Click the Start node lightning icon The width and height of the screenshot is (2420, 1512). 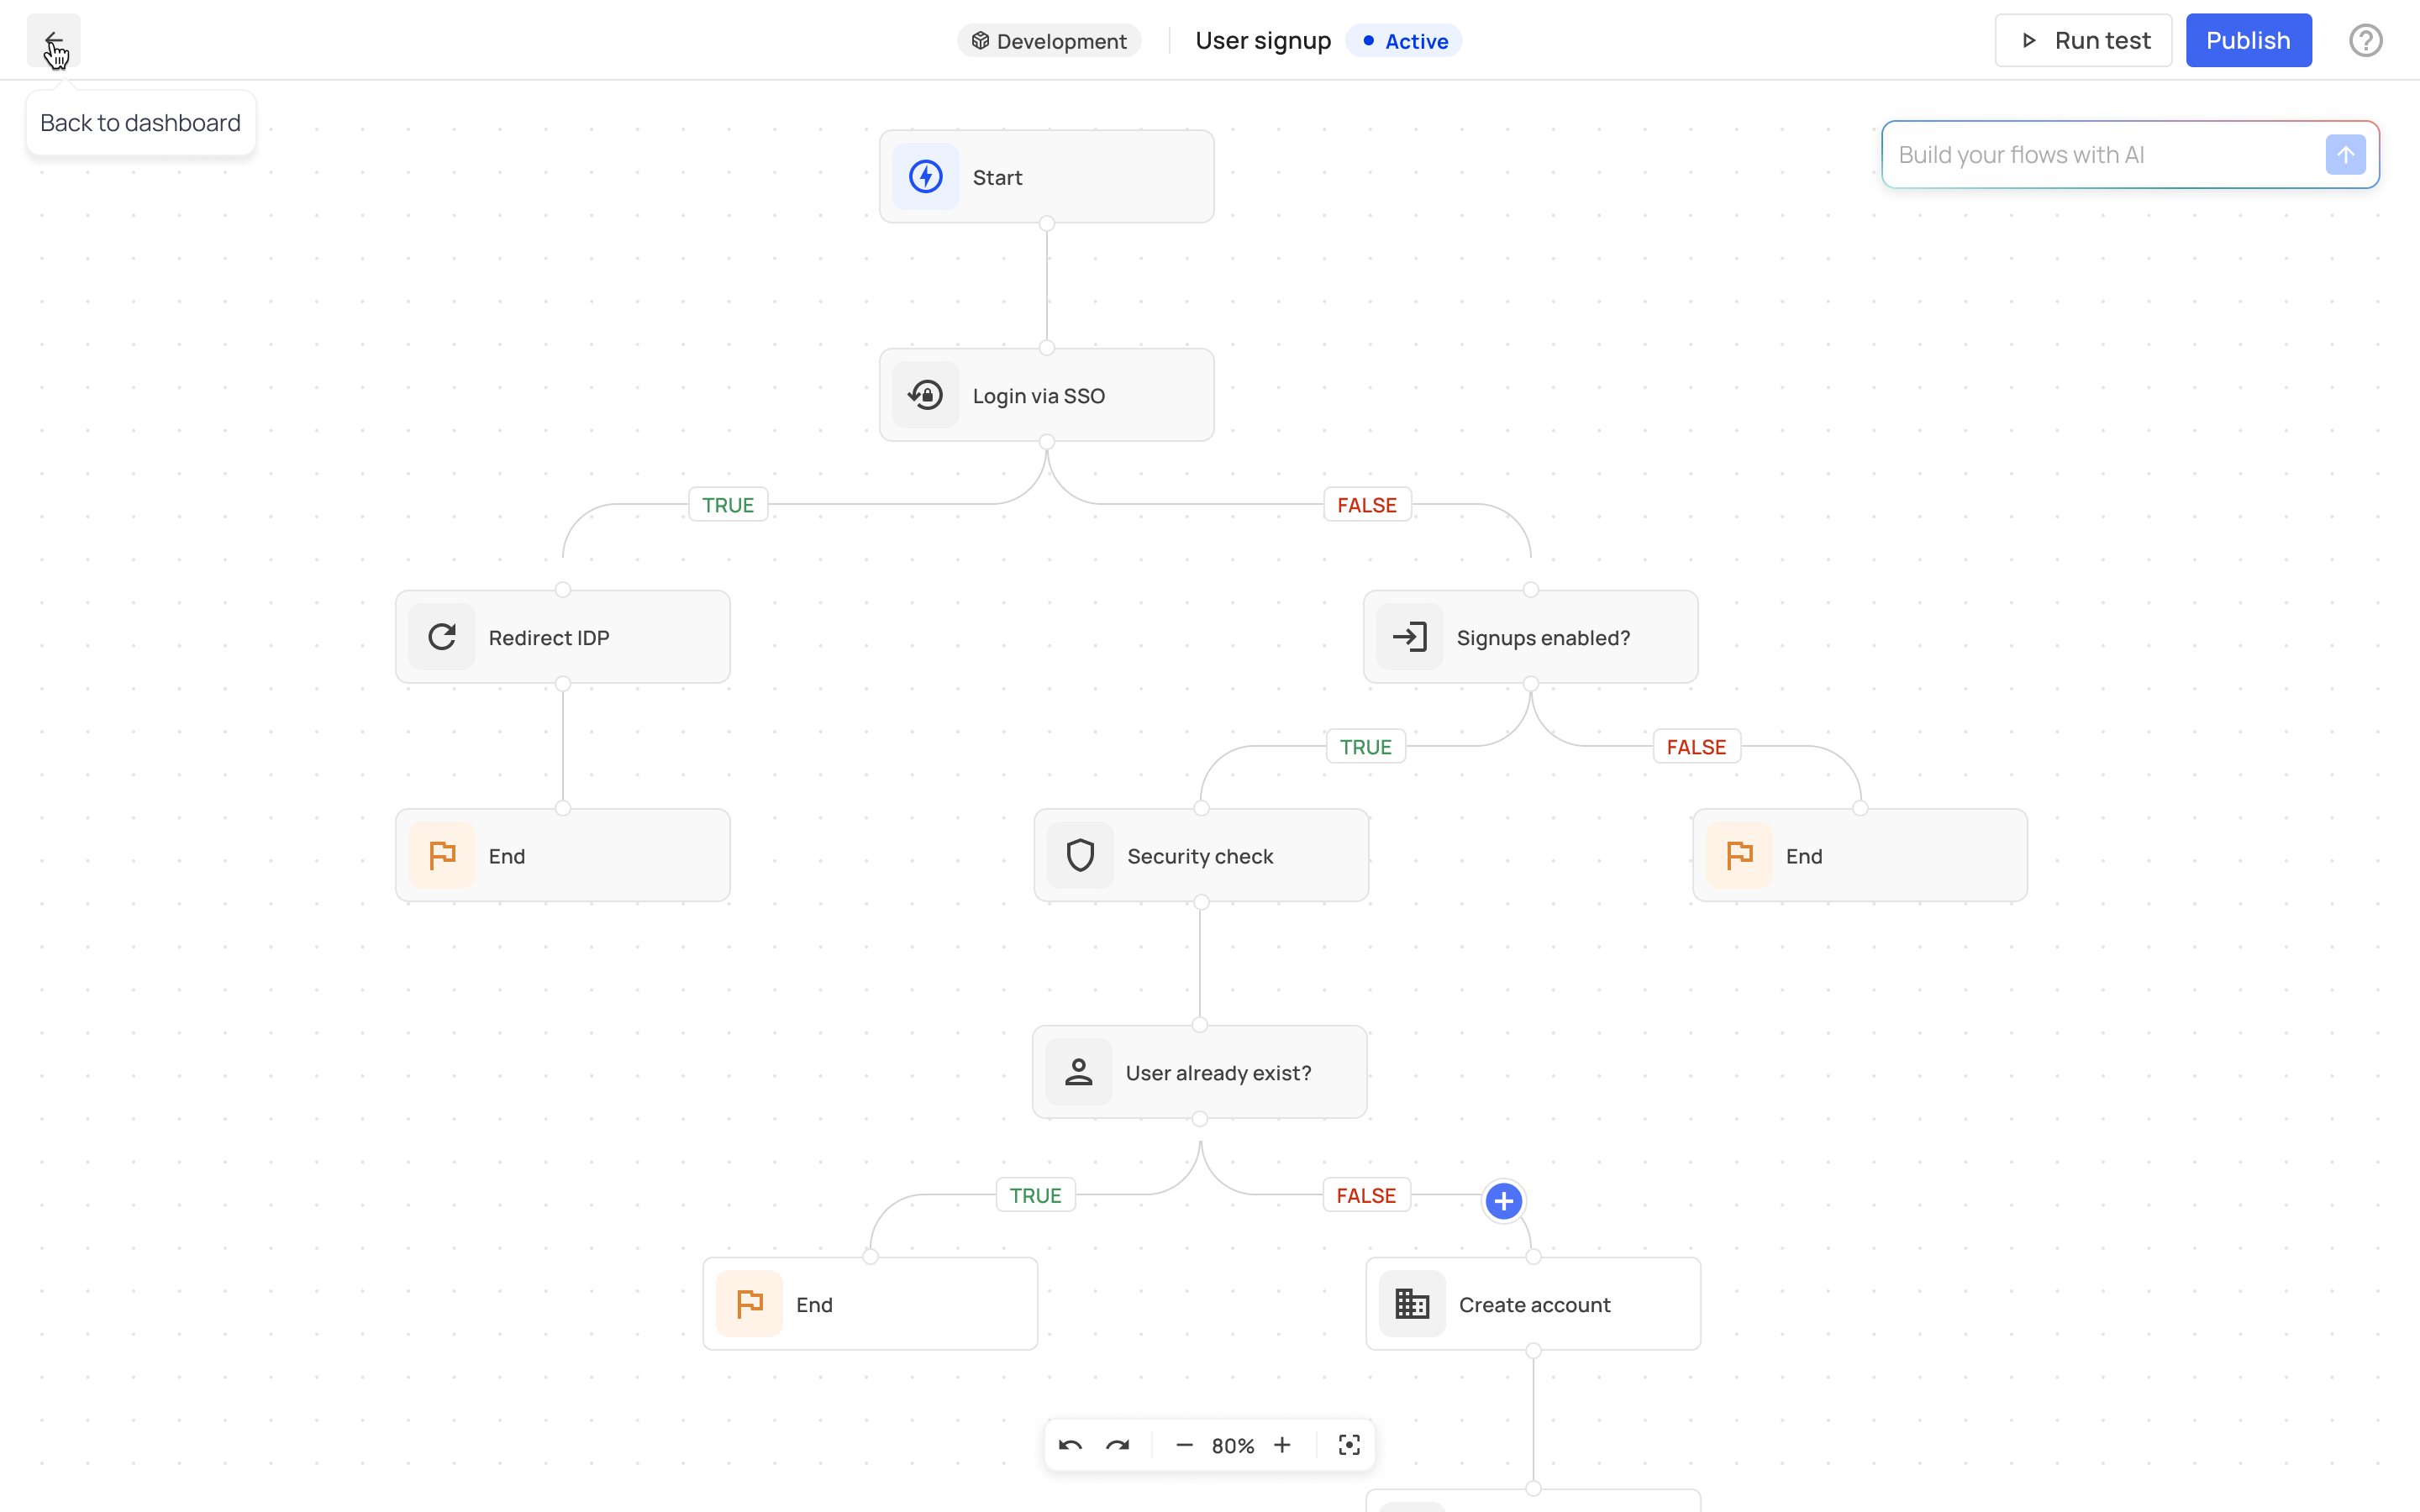point(924,176)
